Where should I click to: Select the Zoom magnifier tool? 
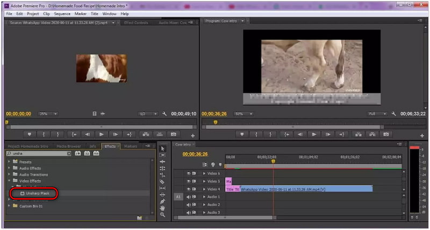click(162, 215)
